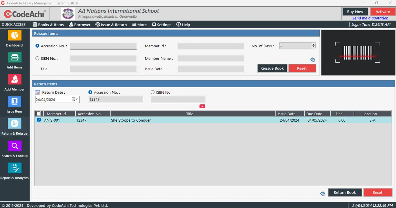Open Search & Lookup in sidebar
This screenshot has height=208, width=396.
[14, 146]
